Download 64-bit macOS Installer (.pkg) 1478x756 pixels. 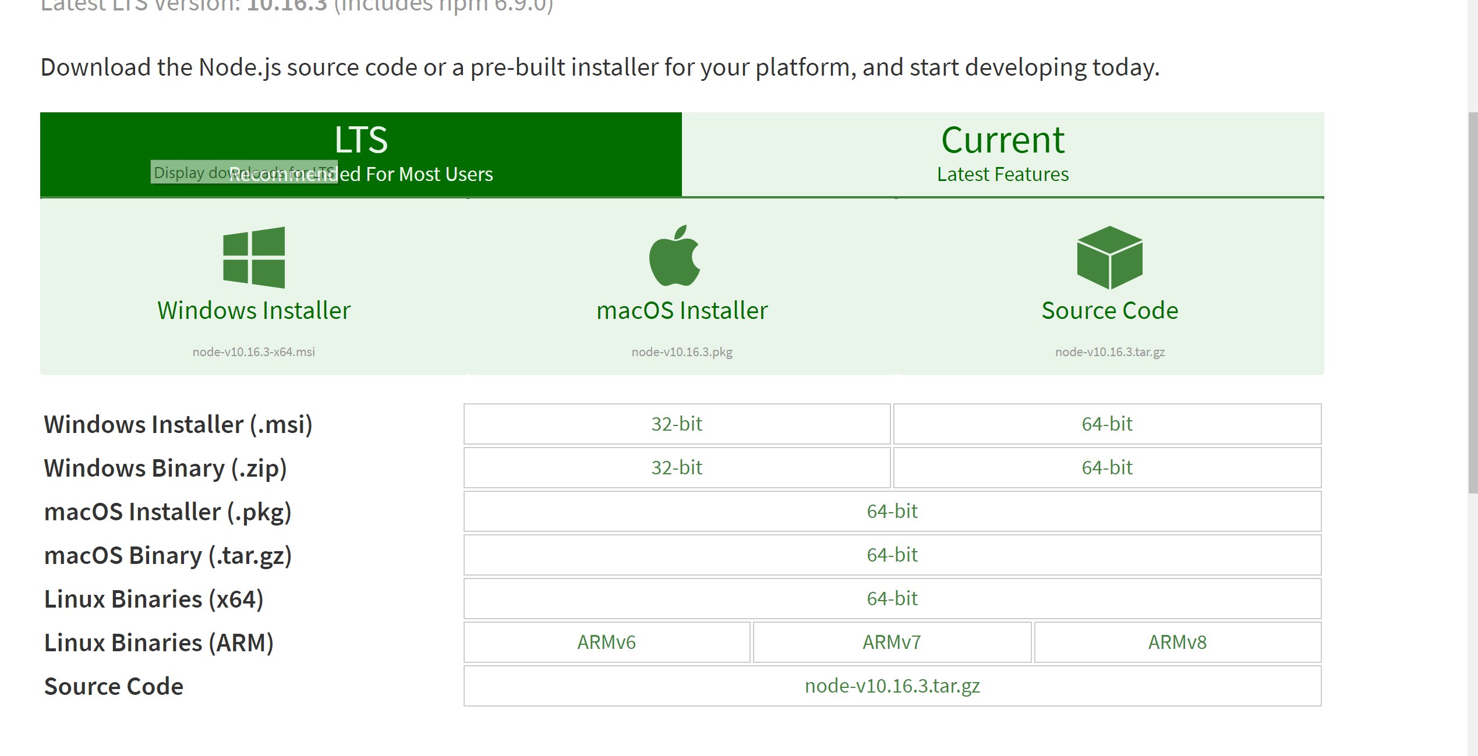click(x=892, y=511)
